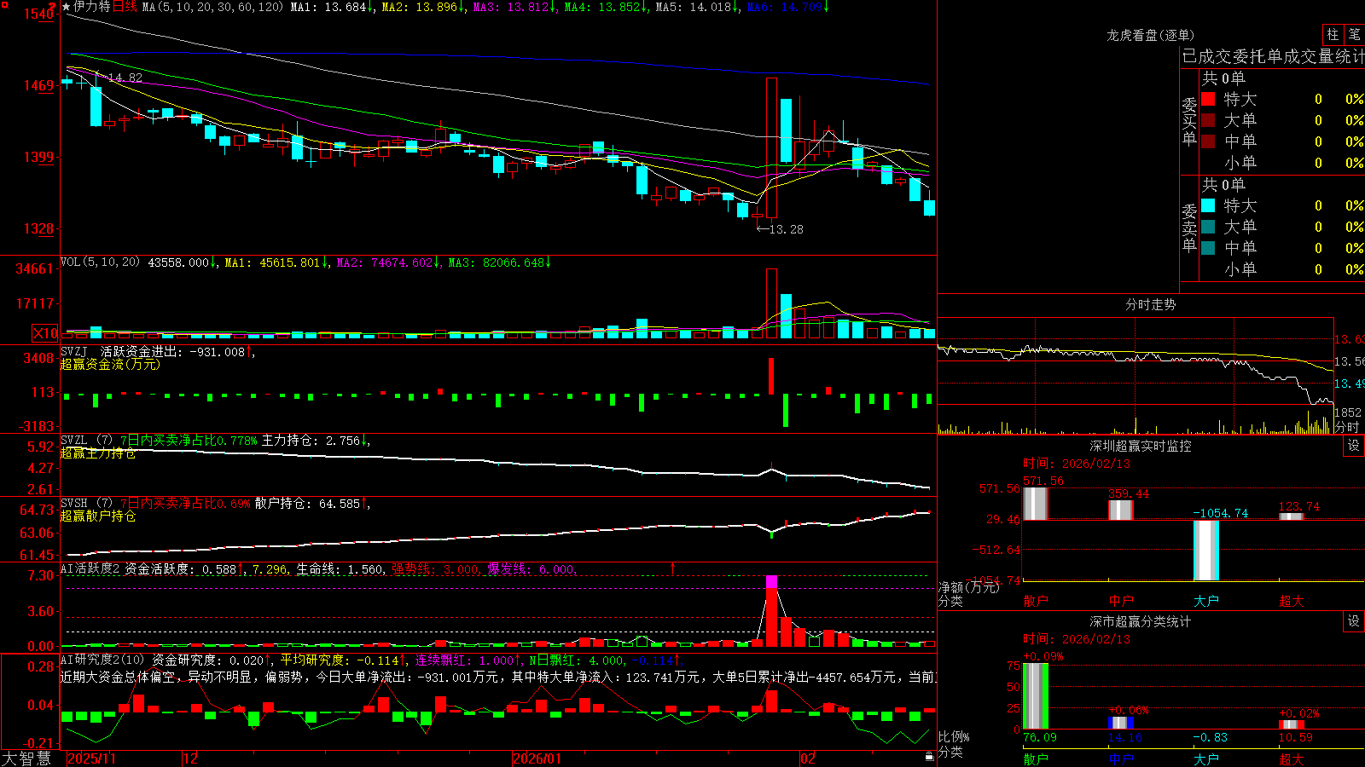This screenshot has height=767, width=1365.
Task: Select the 龙虎看盘(逐单) panel title
Action: point(1150,35)
